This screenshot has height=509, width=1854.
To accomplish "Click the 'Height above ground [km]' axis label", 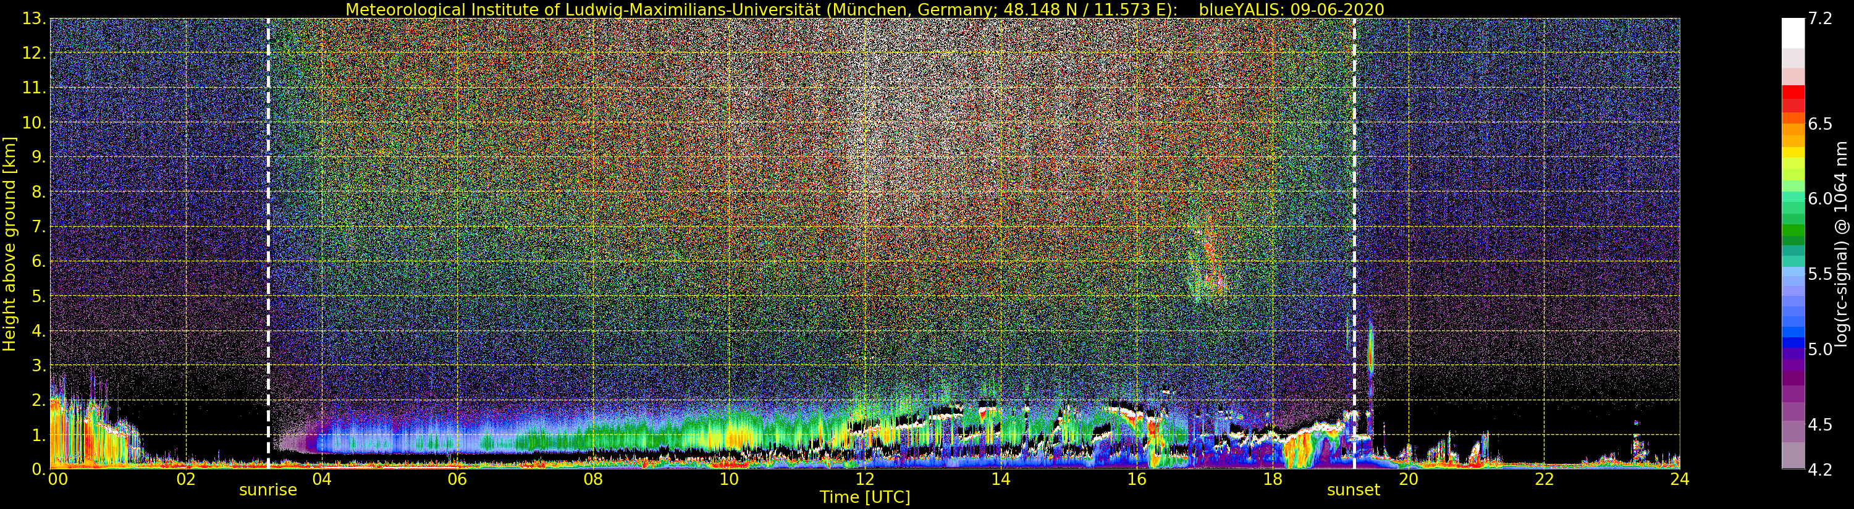I will pyautogui.click(x=9, y=244).
